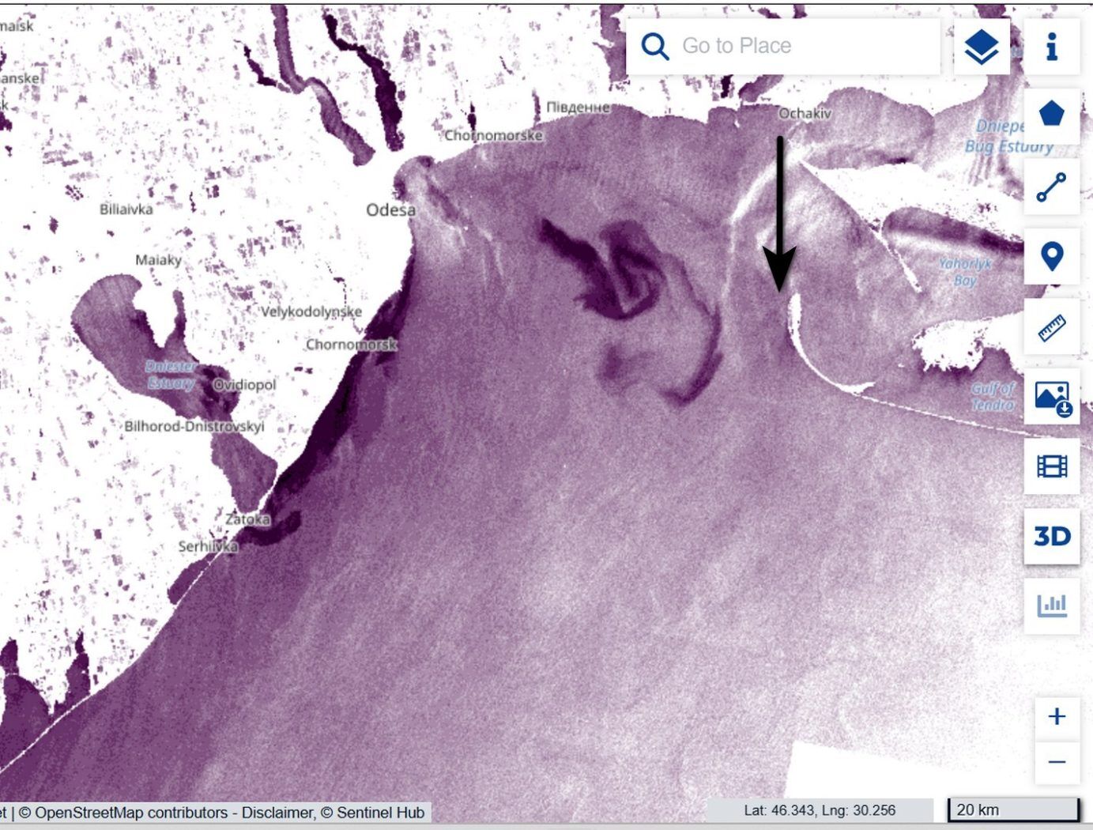Image resolution: width=1093 pixels, height=830 pixels.
Task: Switch to the 3D view
Action: coord(1051,537)
